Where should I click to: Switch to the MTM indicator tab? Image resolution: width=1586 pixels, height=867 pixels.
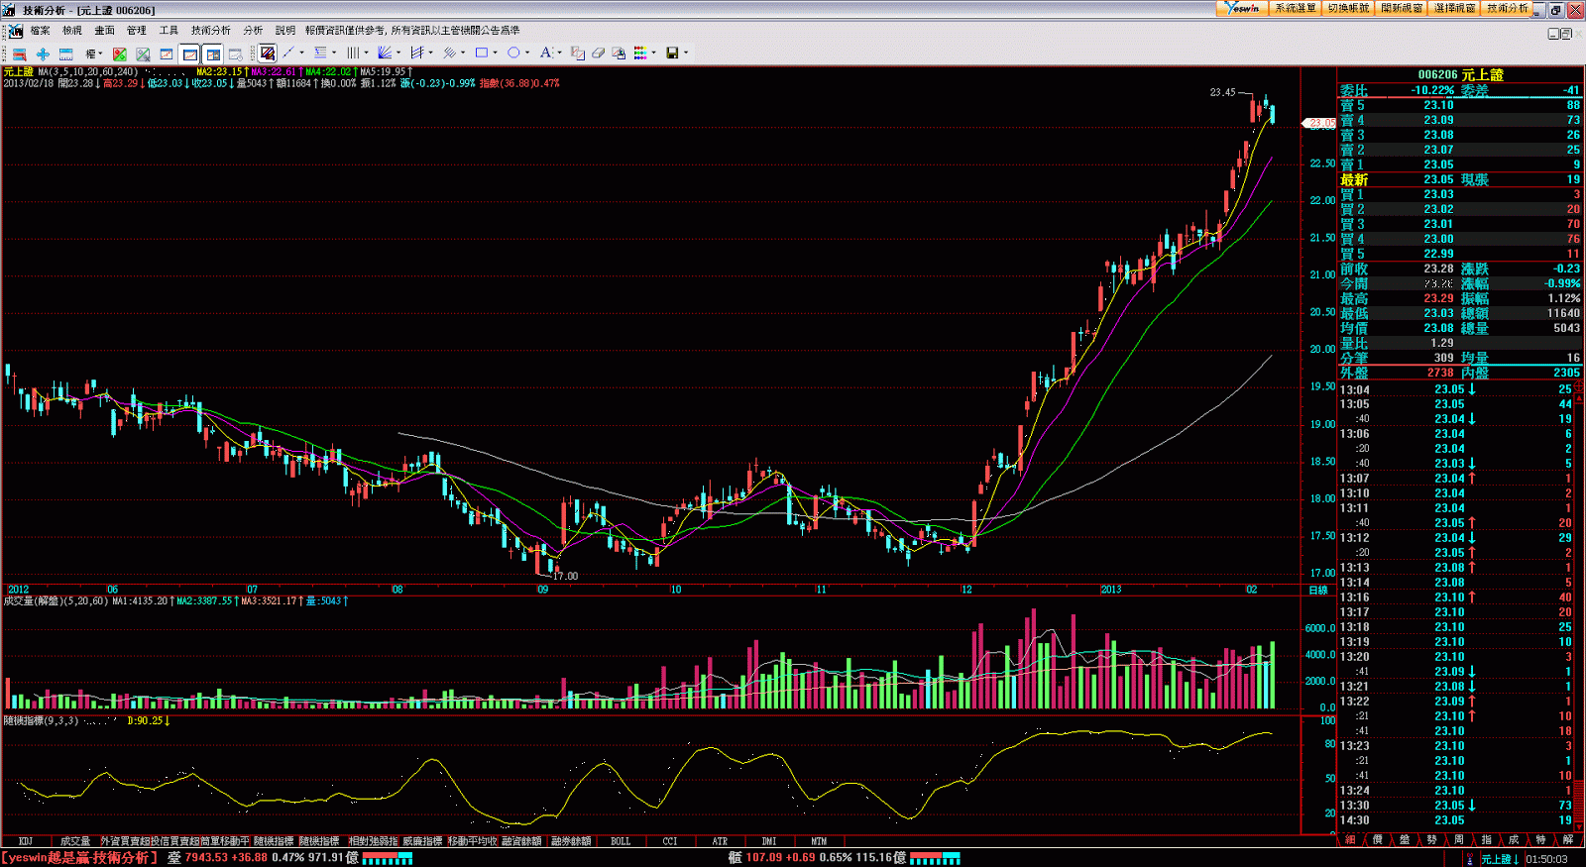819,841
